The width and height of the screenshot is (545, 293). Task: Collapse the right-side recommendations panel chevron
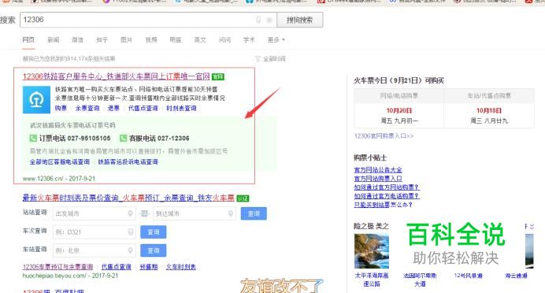pyautogui.click(x=532, y=227)
